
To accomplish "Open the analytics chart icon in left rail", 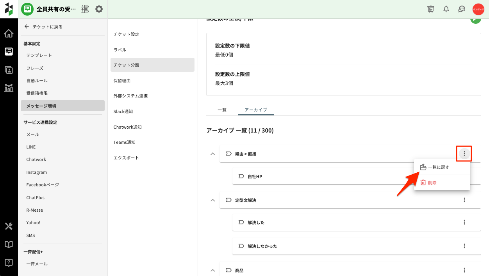I will (x=9, y=88).
